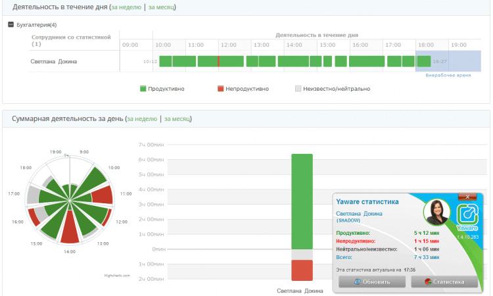Toggle the Непродуктивно legend red swatch
Screen dimensions: 493x296
(220, 89)
